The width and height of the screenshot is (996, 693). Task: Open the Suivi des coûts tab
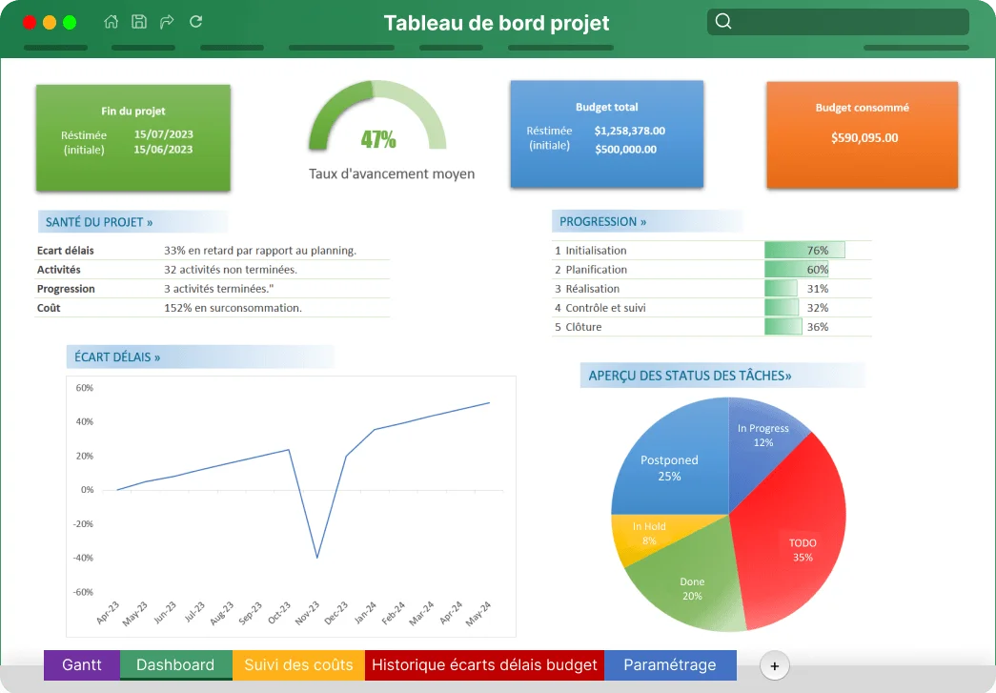coord(298,665)
